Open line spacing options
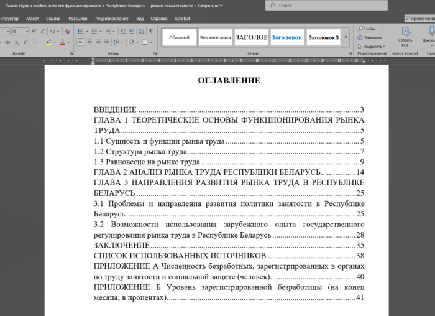 point(117,42)
